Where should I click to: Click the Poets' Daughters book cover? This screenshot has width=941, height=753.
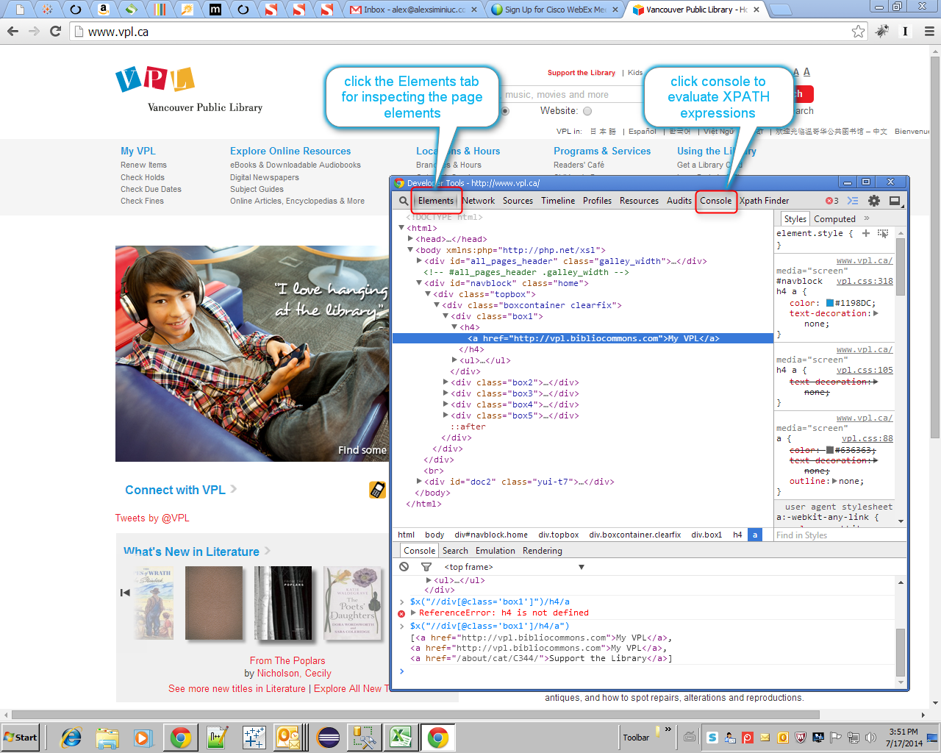tap(353, 603)
